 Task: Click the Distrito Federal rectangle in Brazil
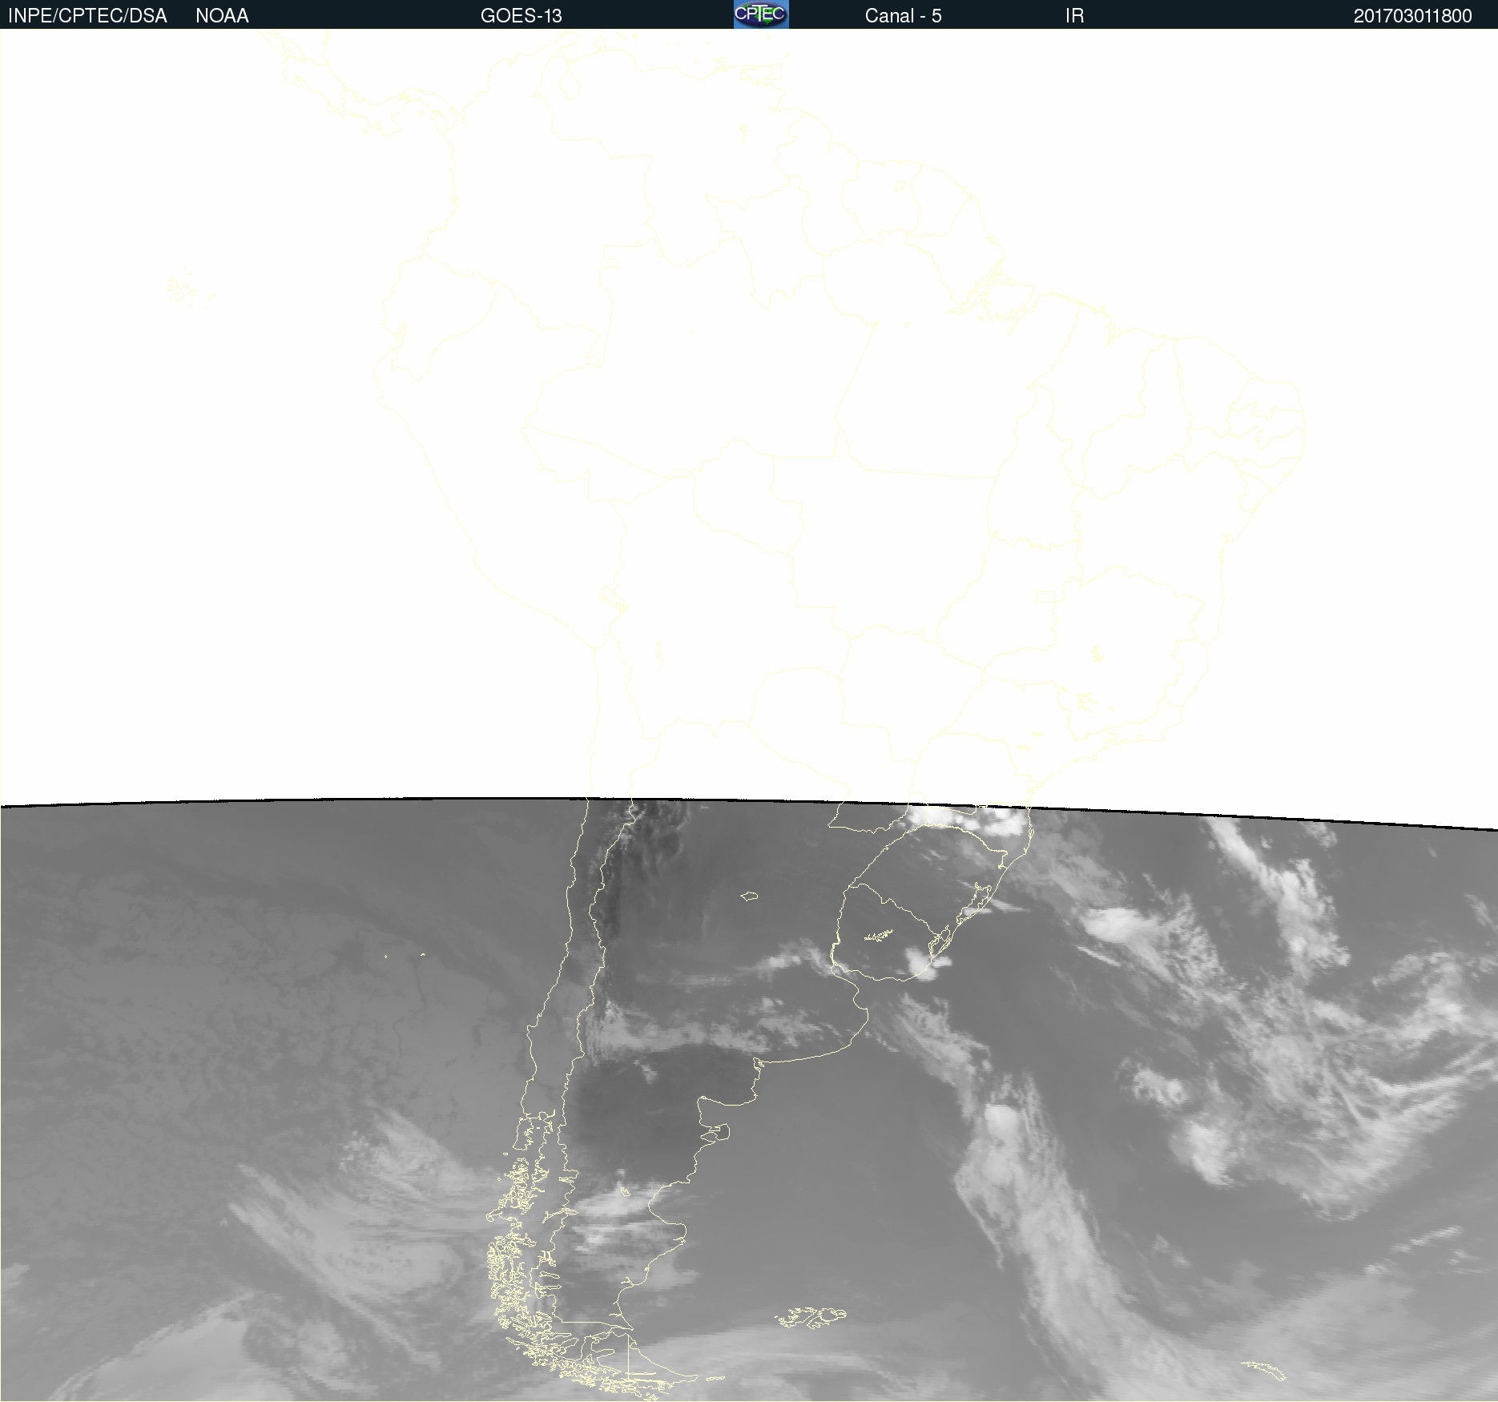[1045, 596]
